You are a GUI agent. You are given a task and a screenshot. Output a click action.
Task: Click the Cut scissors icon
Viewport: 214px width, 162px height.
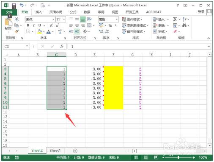(x=16, y=19)
